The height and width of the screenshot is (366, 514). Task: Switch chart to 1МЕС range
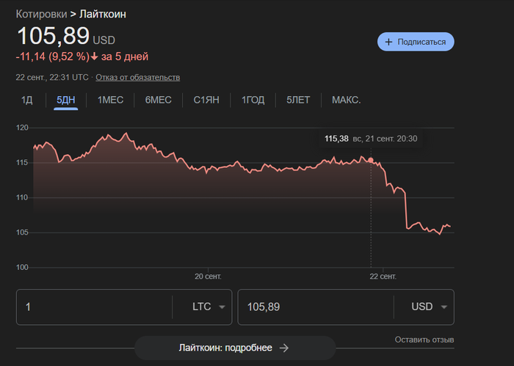[112, 100]
